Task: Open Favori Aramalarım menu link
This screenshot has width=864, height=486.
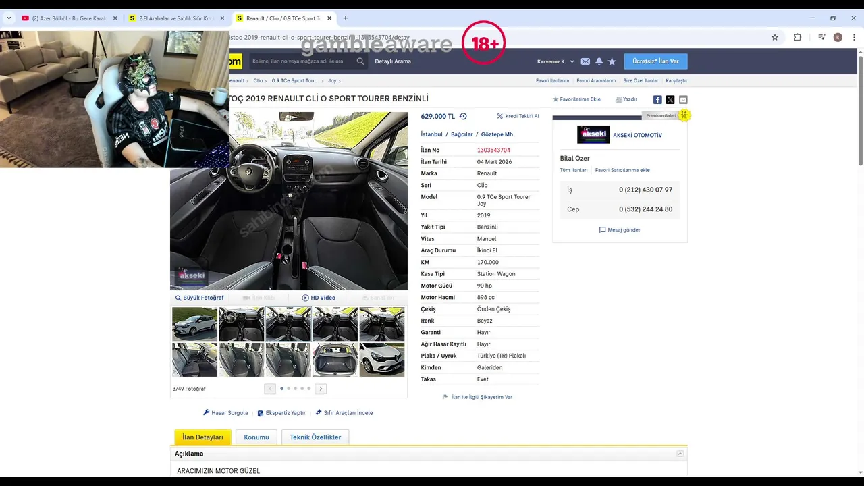Action: tap(596, 80)
